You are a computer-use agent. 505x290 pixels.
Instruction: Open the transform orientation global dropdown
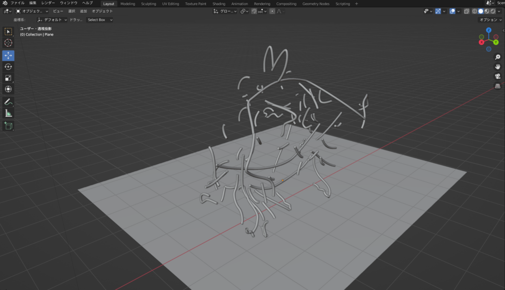[225, 11]
